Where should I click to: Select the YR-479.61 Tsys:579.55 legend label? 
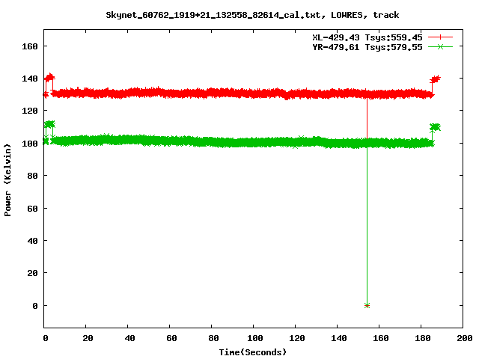point(367,47)
